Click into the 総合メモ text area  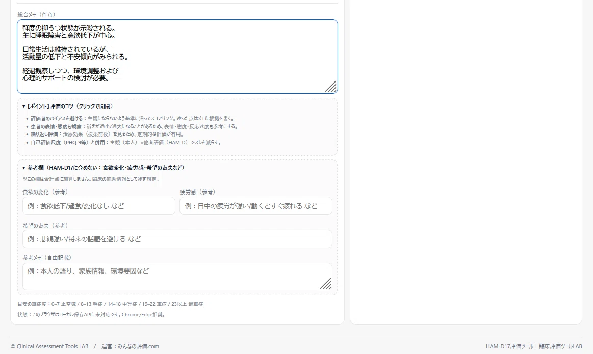click(177, 57)
